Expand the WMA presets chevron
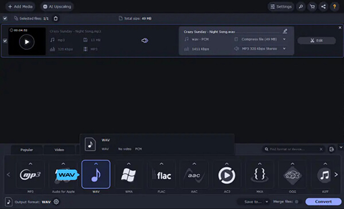The width and height of the screenshot is (344, 209). point(129,164)
